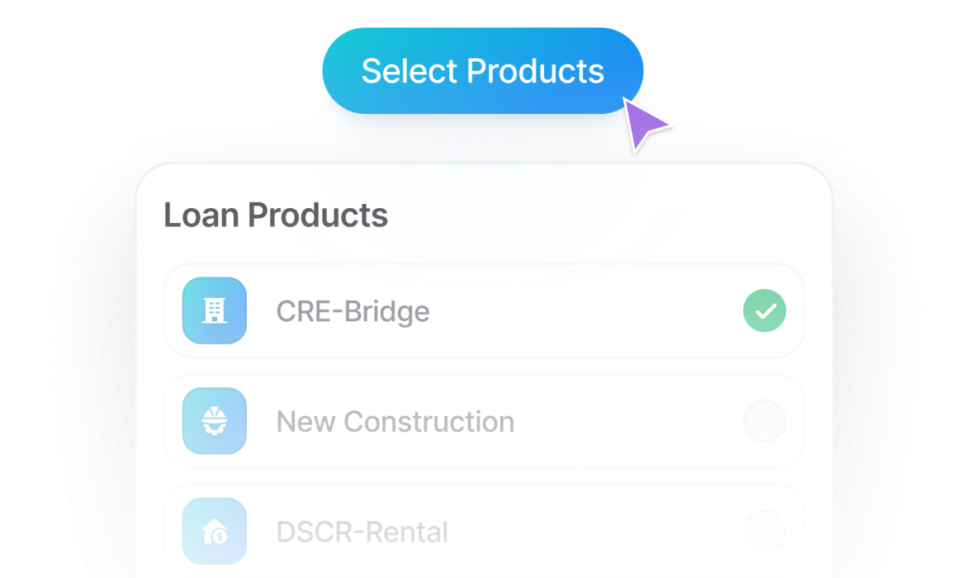
Task: Check the empty circle beside New Construction
Action: (x=764, y=421)
